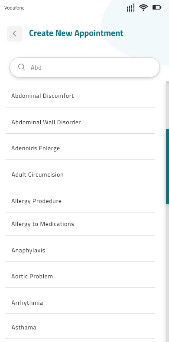Image resolution: width=169 pixels, height=342 pixels.
Task: Select Allergy to Medications
Action: click(x=80, y=224)
